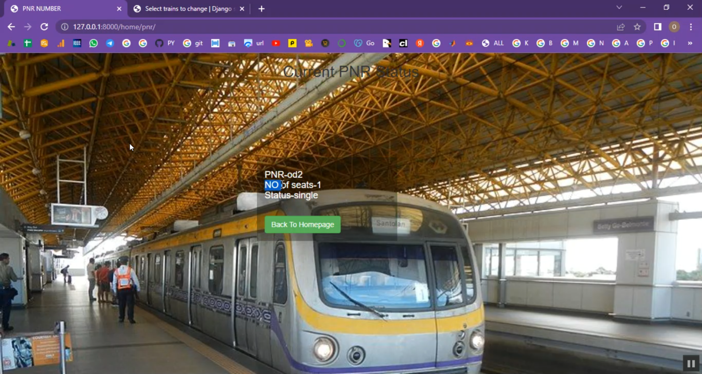Switch to the Select trains to change tab
Viewport: 702px width, 374px height.
click(x=187, y=9)
